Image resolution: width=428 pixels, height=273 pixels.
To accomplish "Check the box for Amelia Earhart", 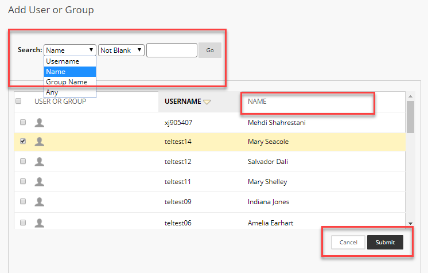I will click(x=23, y=223).
